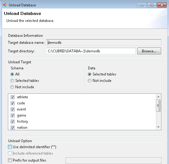The height and width of the screenshot is (164, 169).
Task: Click the Target database name field
Action: click(104, 43)
